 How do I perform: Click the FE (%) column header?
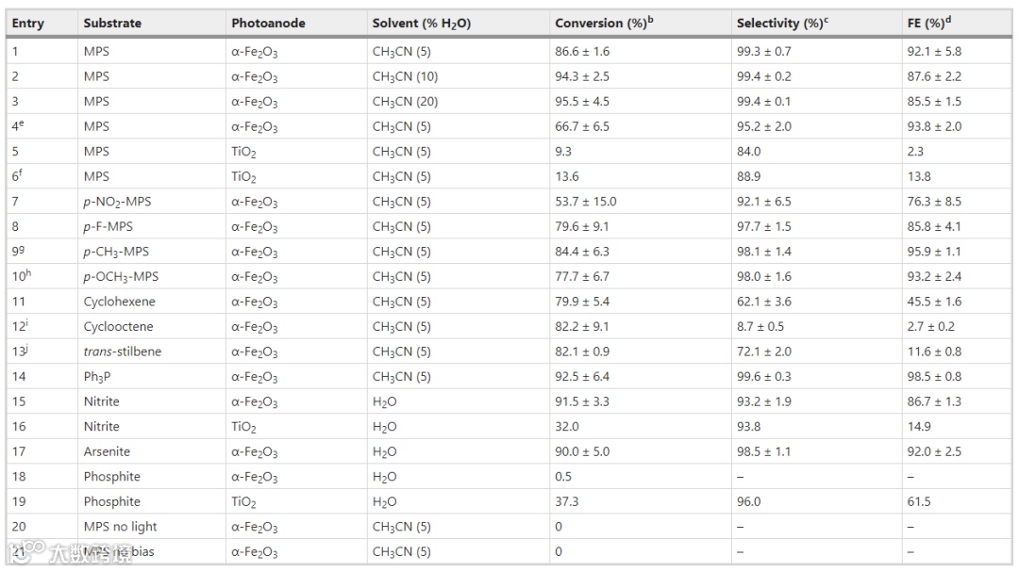pyautogui.click(x=929, y=23)
